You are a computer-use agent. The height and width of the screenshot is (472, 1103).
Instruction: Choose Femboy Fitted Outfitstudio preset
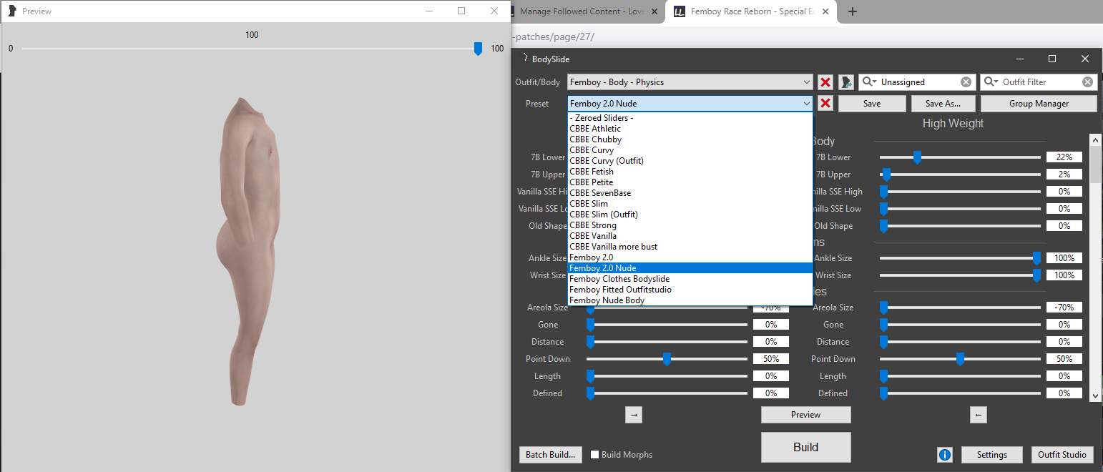pos(690,290)
